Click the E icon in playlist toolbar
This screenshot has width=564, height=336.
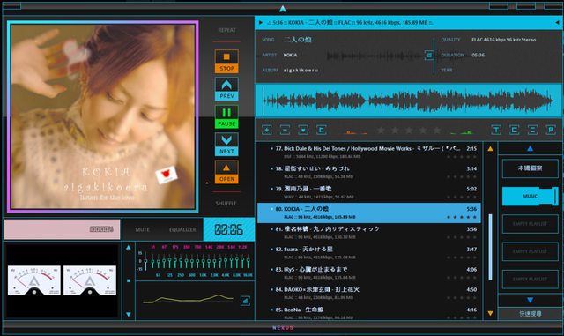322,130
